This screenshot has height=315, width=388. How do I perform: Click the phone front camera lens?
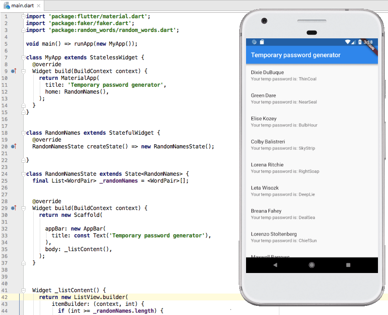pos(264,21)
